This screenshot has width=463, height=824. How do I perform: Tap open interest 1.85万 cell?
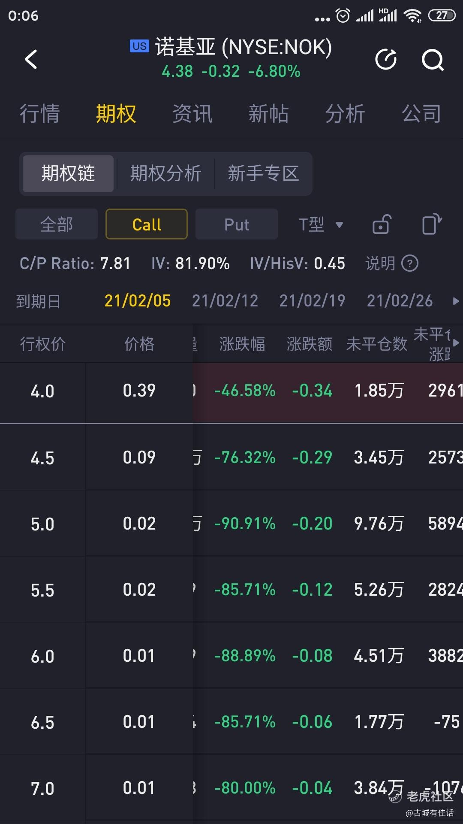pyautogui.click(x=379, y=391)
